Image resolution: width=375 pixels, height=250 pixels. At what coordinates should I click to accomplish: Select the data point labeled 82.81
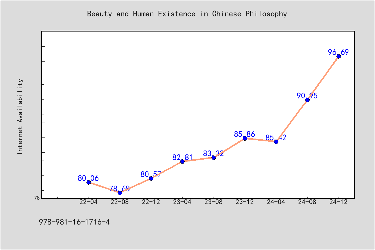tap(182, 161)
